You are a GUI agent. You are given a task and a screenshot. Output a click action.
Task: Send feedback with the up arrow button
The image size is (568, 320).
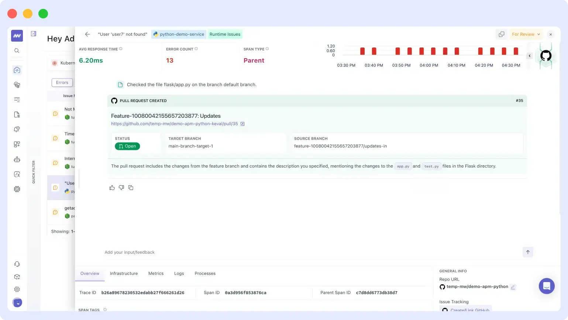tap(528, 252)
